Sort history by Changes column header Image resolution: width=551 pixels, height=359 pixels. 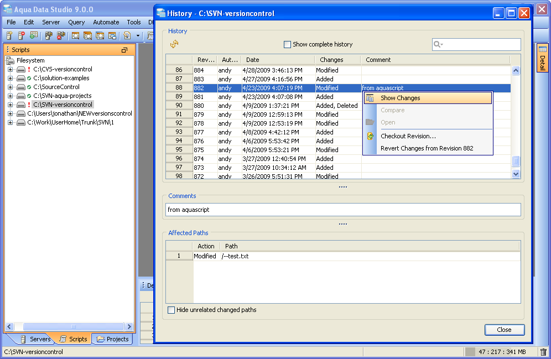pyautogui.click(x=337, y=60)
